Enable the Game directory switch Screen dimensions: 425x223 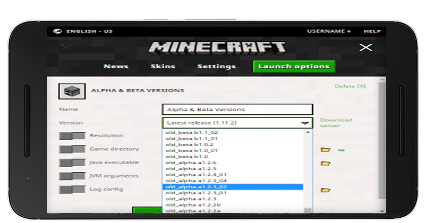click(72, 149)
